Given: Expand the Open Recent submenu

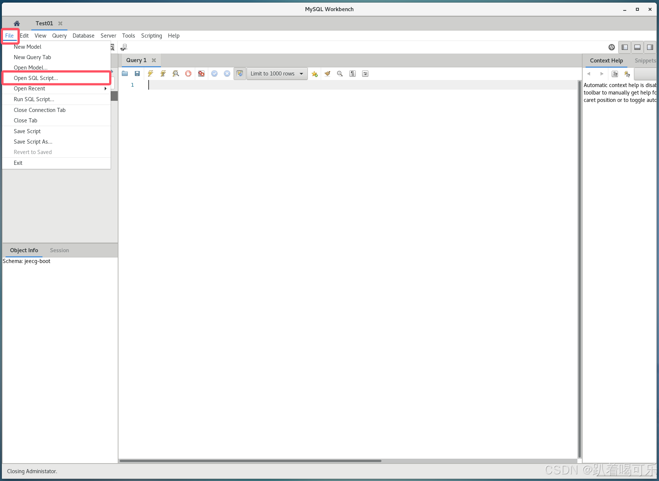Looking at the screenshot, I should point(57,89).
